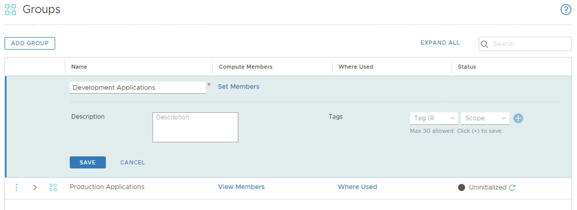Save the Development Applications group
Screen dimensions: 577x210
click(88, 162)
